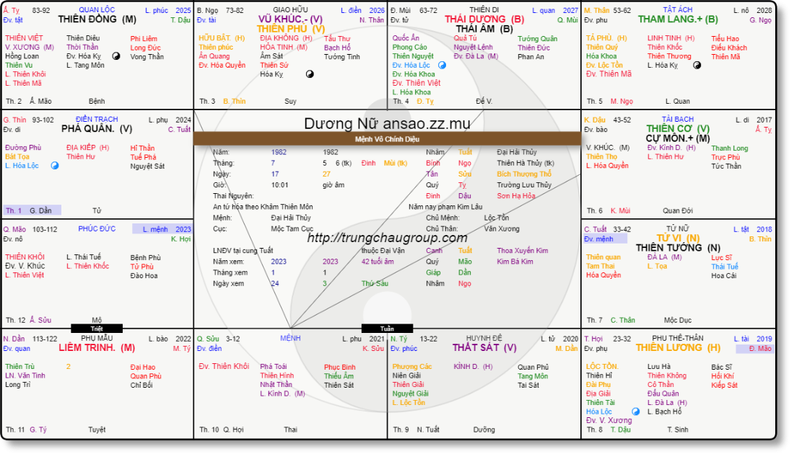Click the LIÊM TRINH. (M) star heading
Viewport: 794px width, 454px height.
pos(97,347)
